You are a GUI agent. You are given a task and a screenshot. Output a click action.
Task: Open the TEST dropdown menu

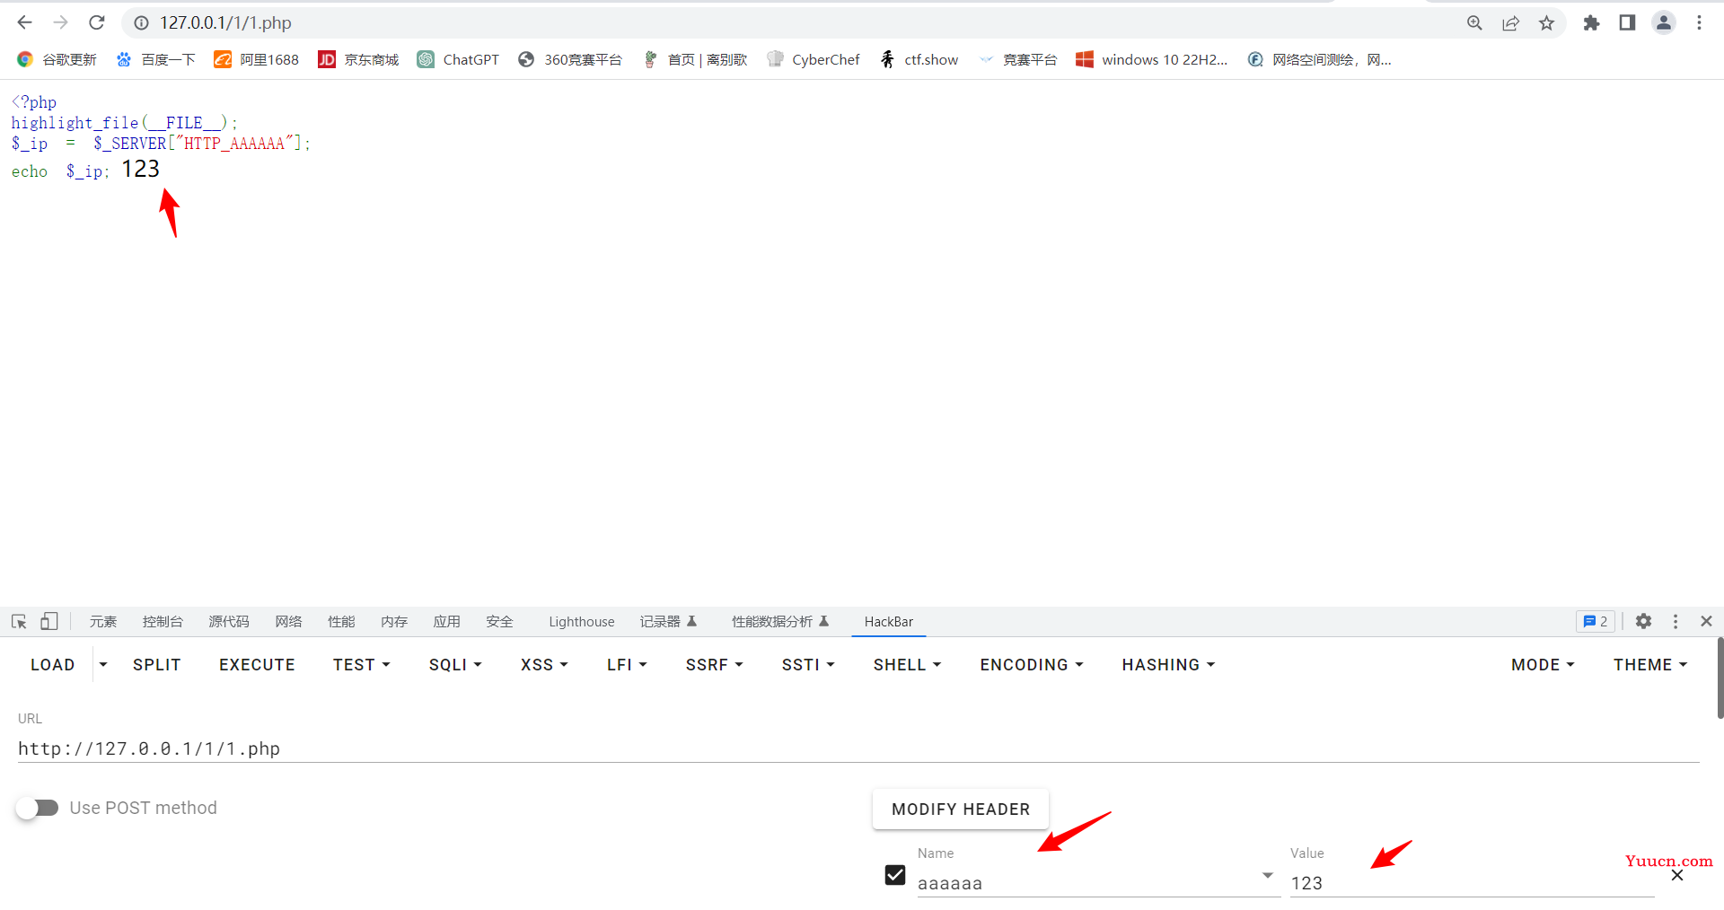(362, 665)
